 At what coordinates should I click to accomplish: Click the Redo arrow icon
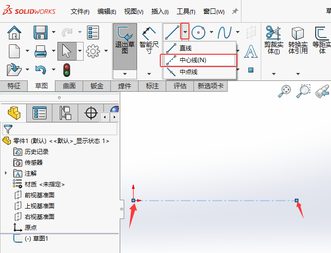67,33
